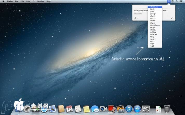This screenshot has width=185, height=115.
Task: Open the gear settings dropdown in popover
Action: pos(136,18)
